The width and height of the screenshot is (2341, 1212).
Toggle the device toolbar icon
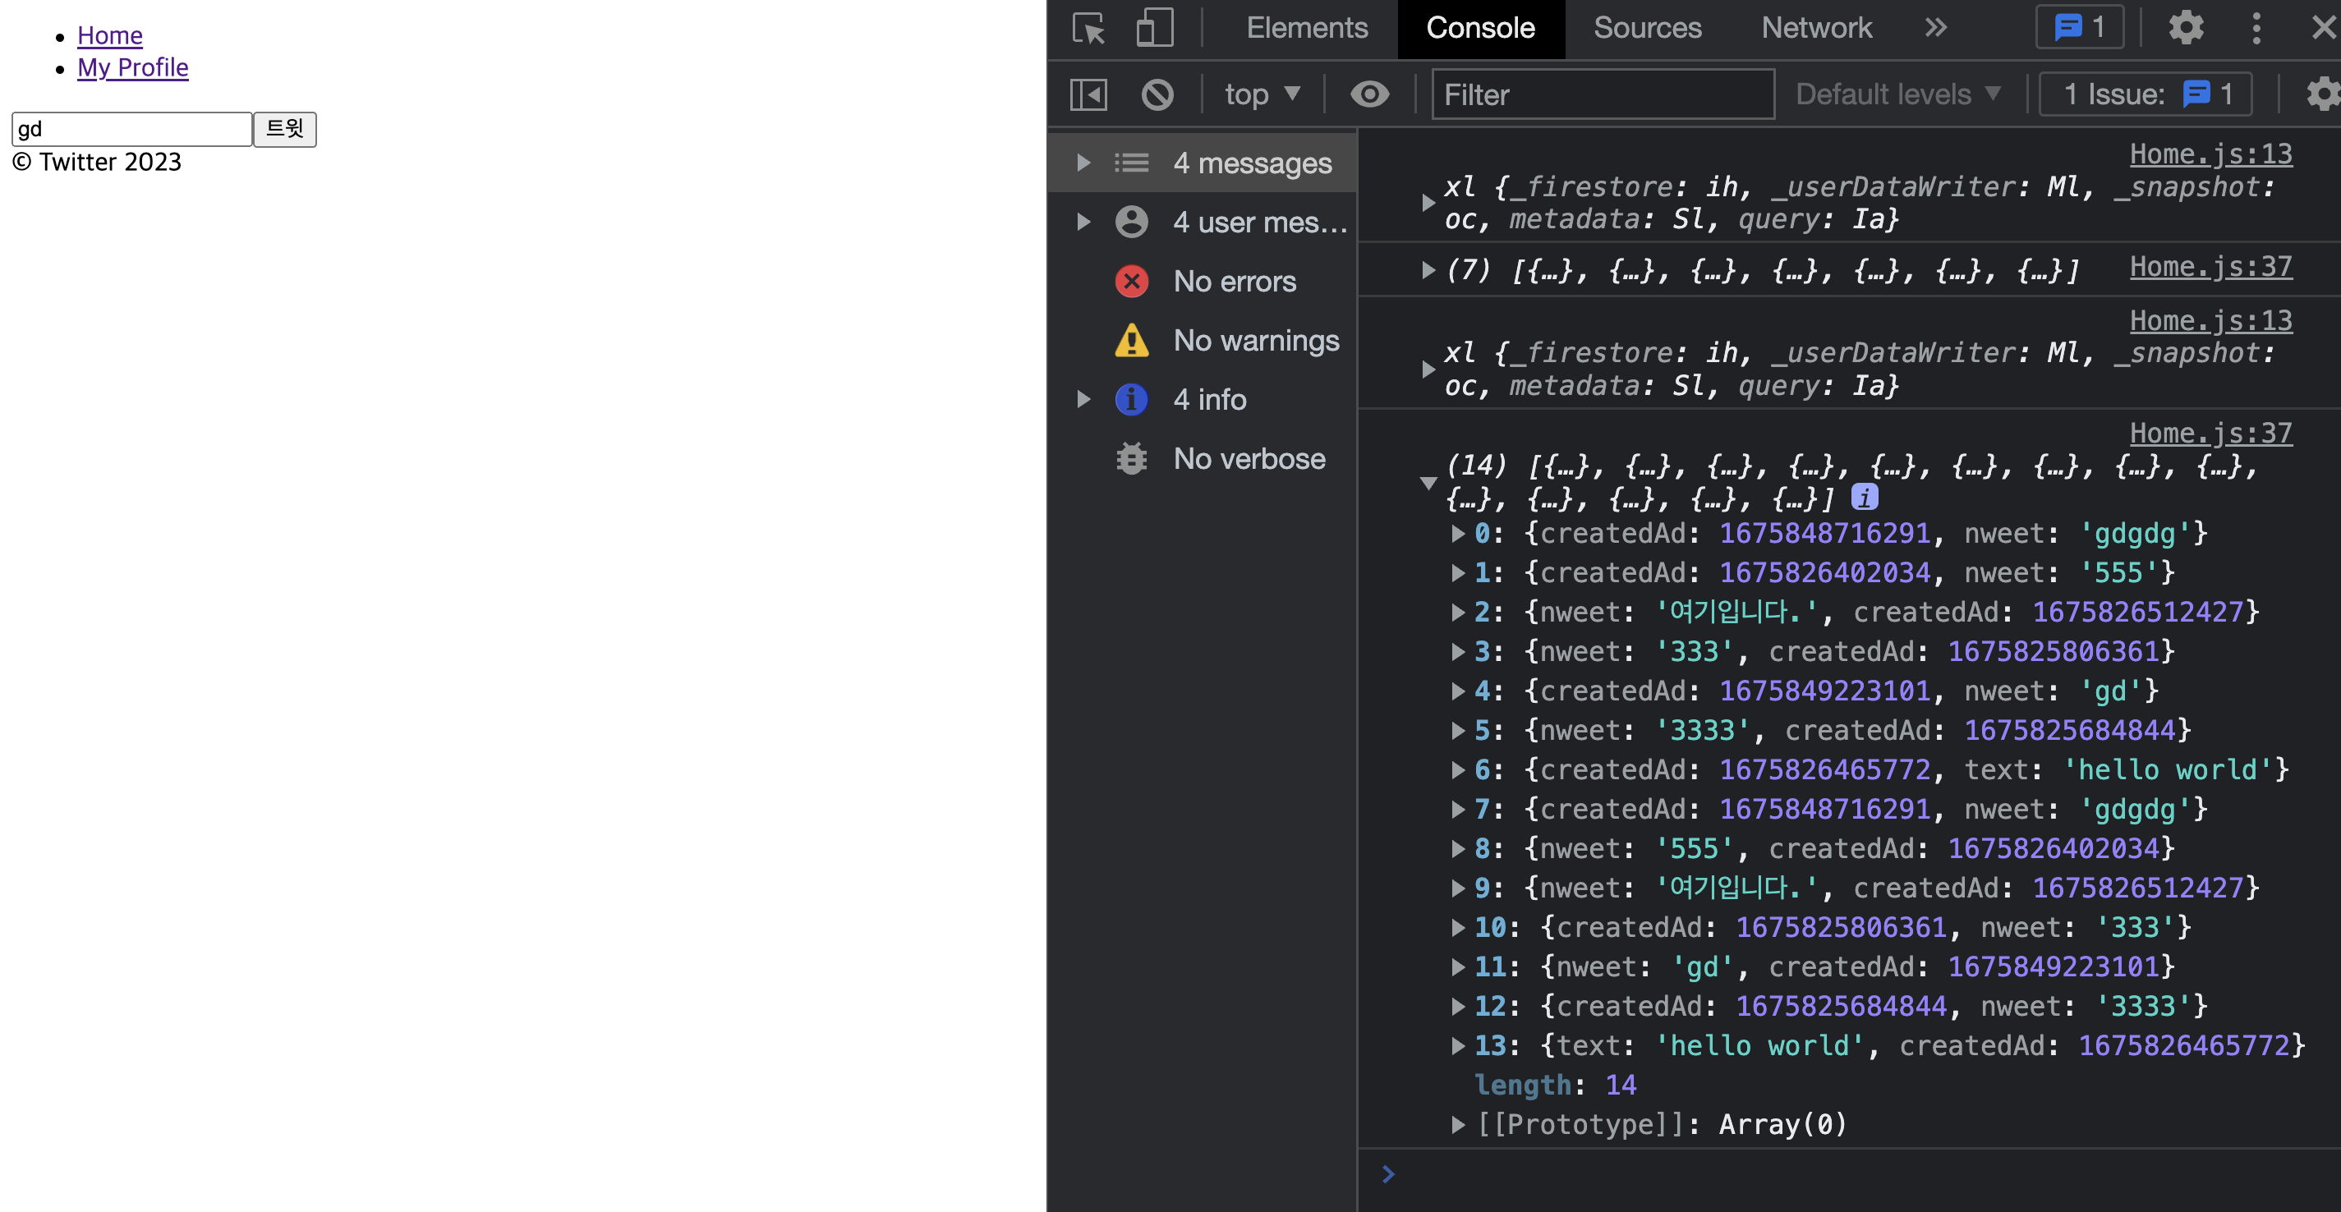(x=1154, y=28)
